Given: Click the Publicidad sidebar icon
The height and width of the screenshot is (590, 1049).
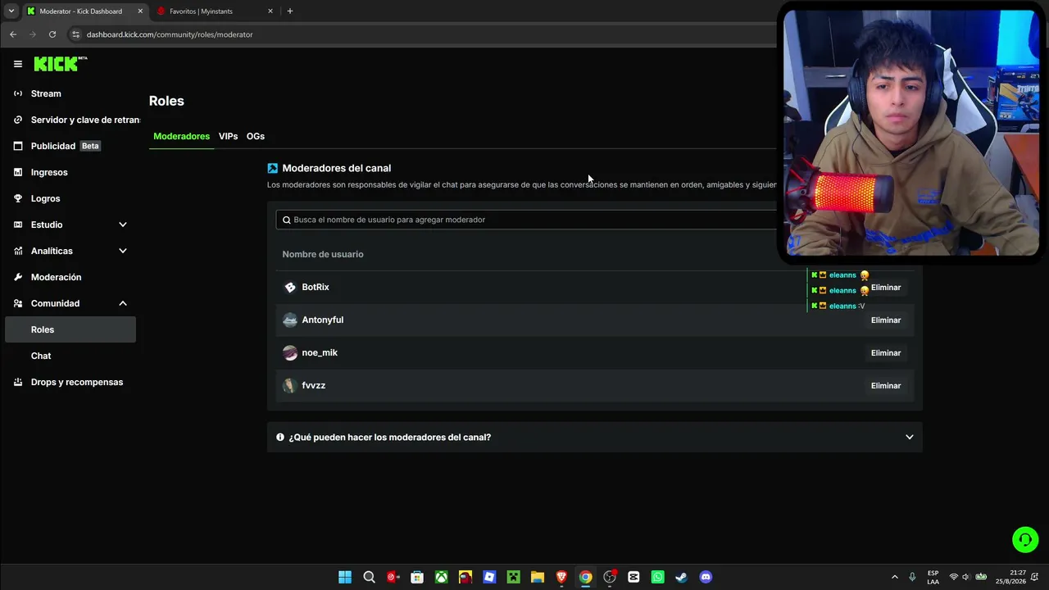Looking at the screenshot, I should [x=18, y=146].
